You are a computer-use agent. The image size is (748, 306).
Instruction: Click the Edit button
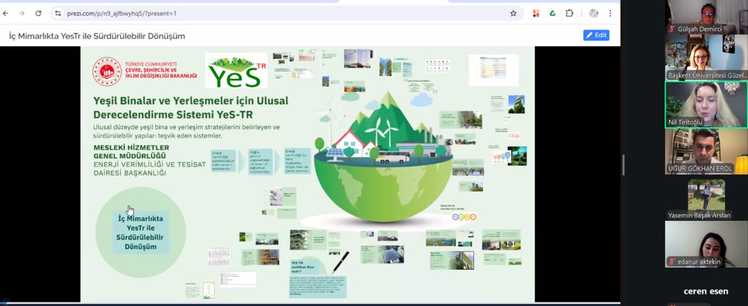pos(596,35)
